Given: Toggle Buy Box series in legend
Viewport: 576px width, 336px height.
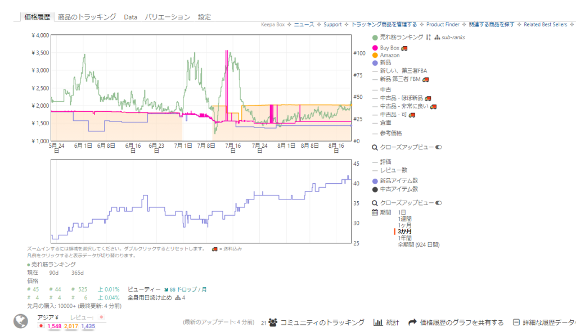Looking at the screenshot, I should click(389, 48).
